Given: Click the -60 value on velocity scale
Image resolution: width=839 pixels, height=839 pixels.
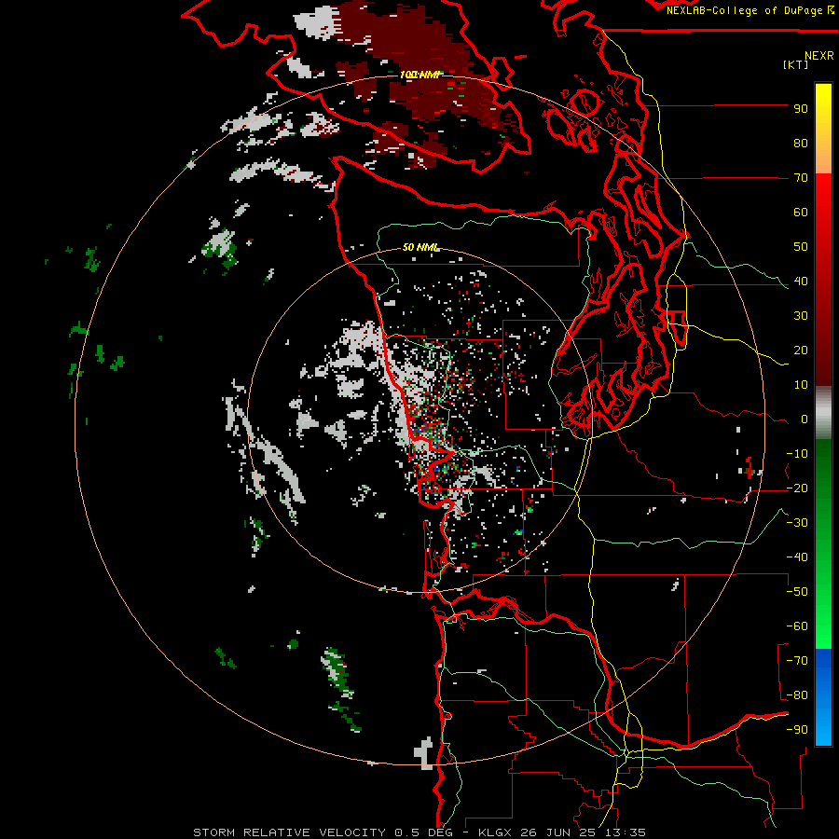Looking at the screenshot, I should click(x=797, y=626).
